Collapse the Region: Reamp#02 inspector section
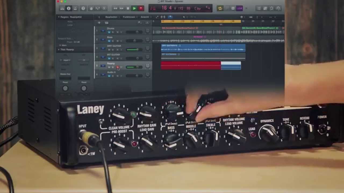Screen dimensions: 344x193 [x=59, y=17]
